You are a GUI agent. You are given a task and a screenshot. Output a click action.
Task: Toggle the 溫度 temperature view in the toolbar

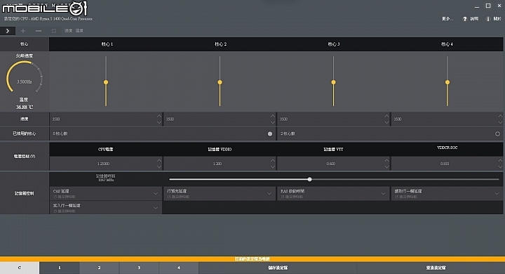79,31
